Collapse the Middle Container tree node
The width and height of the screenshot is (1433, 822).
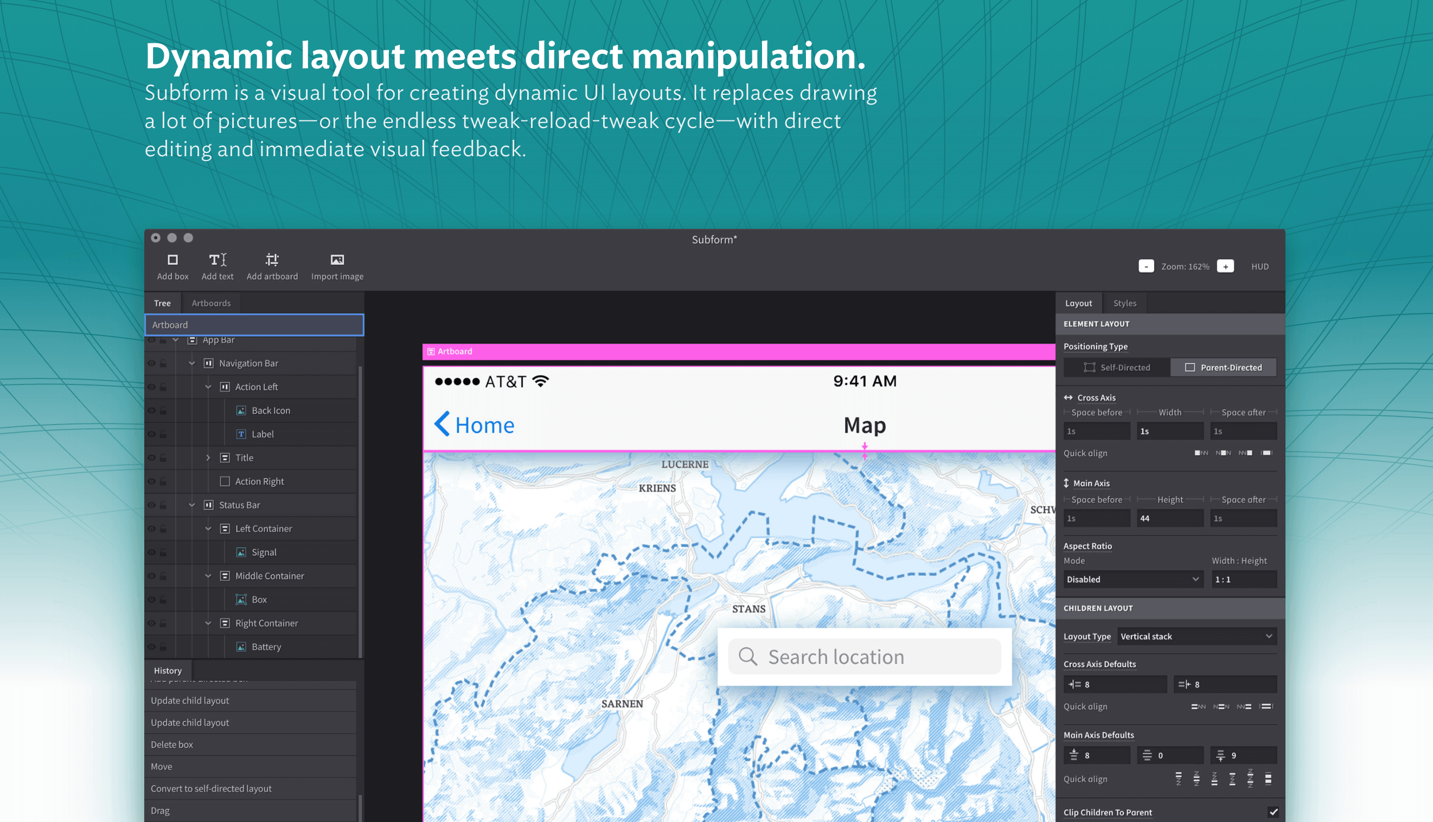[x=208, y=576]
